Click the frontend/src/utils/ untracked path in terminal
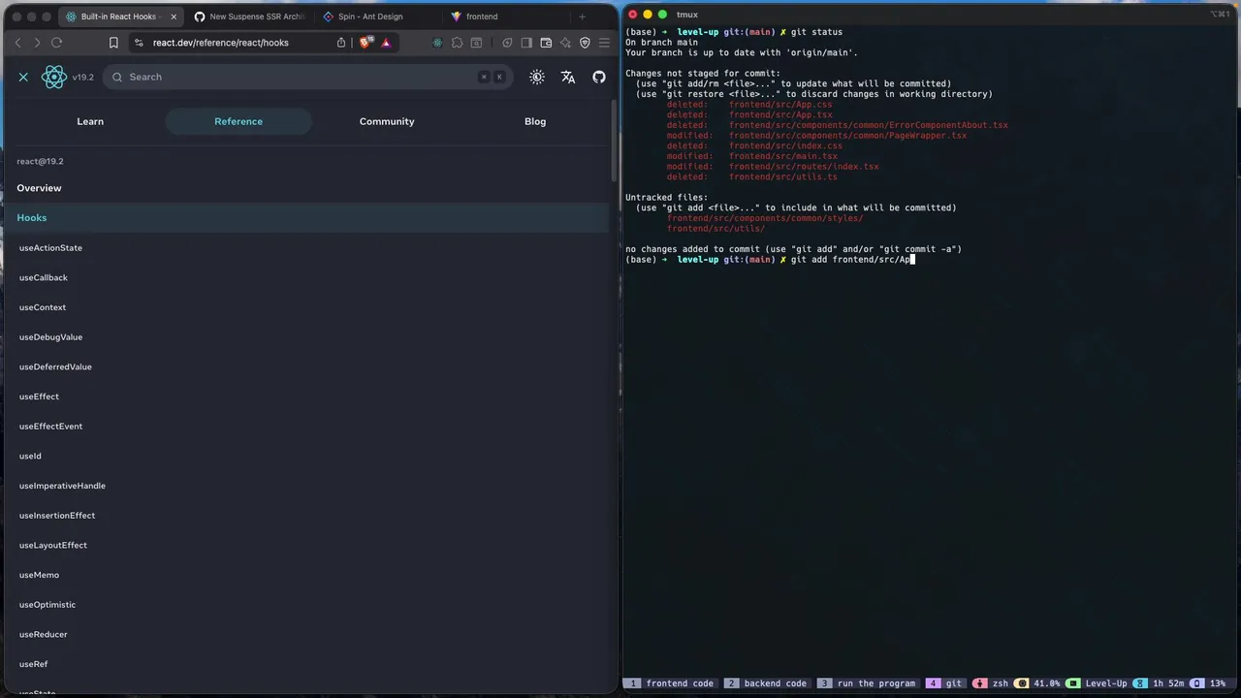 point(716,229)
